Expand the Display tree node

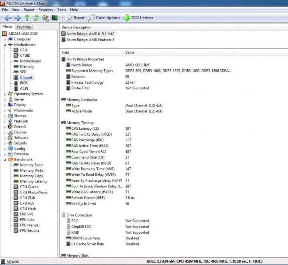pos(5,105)
